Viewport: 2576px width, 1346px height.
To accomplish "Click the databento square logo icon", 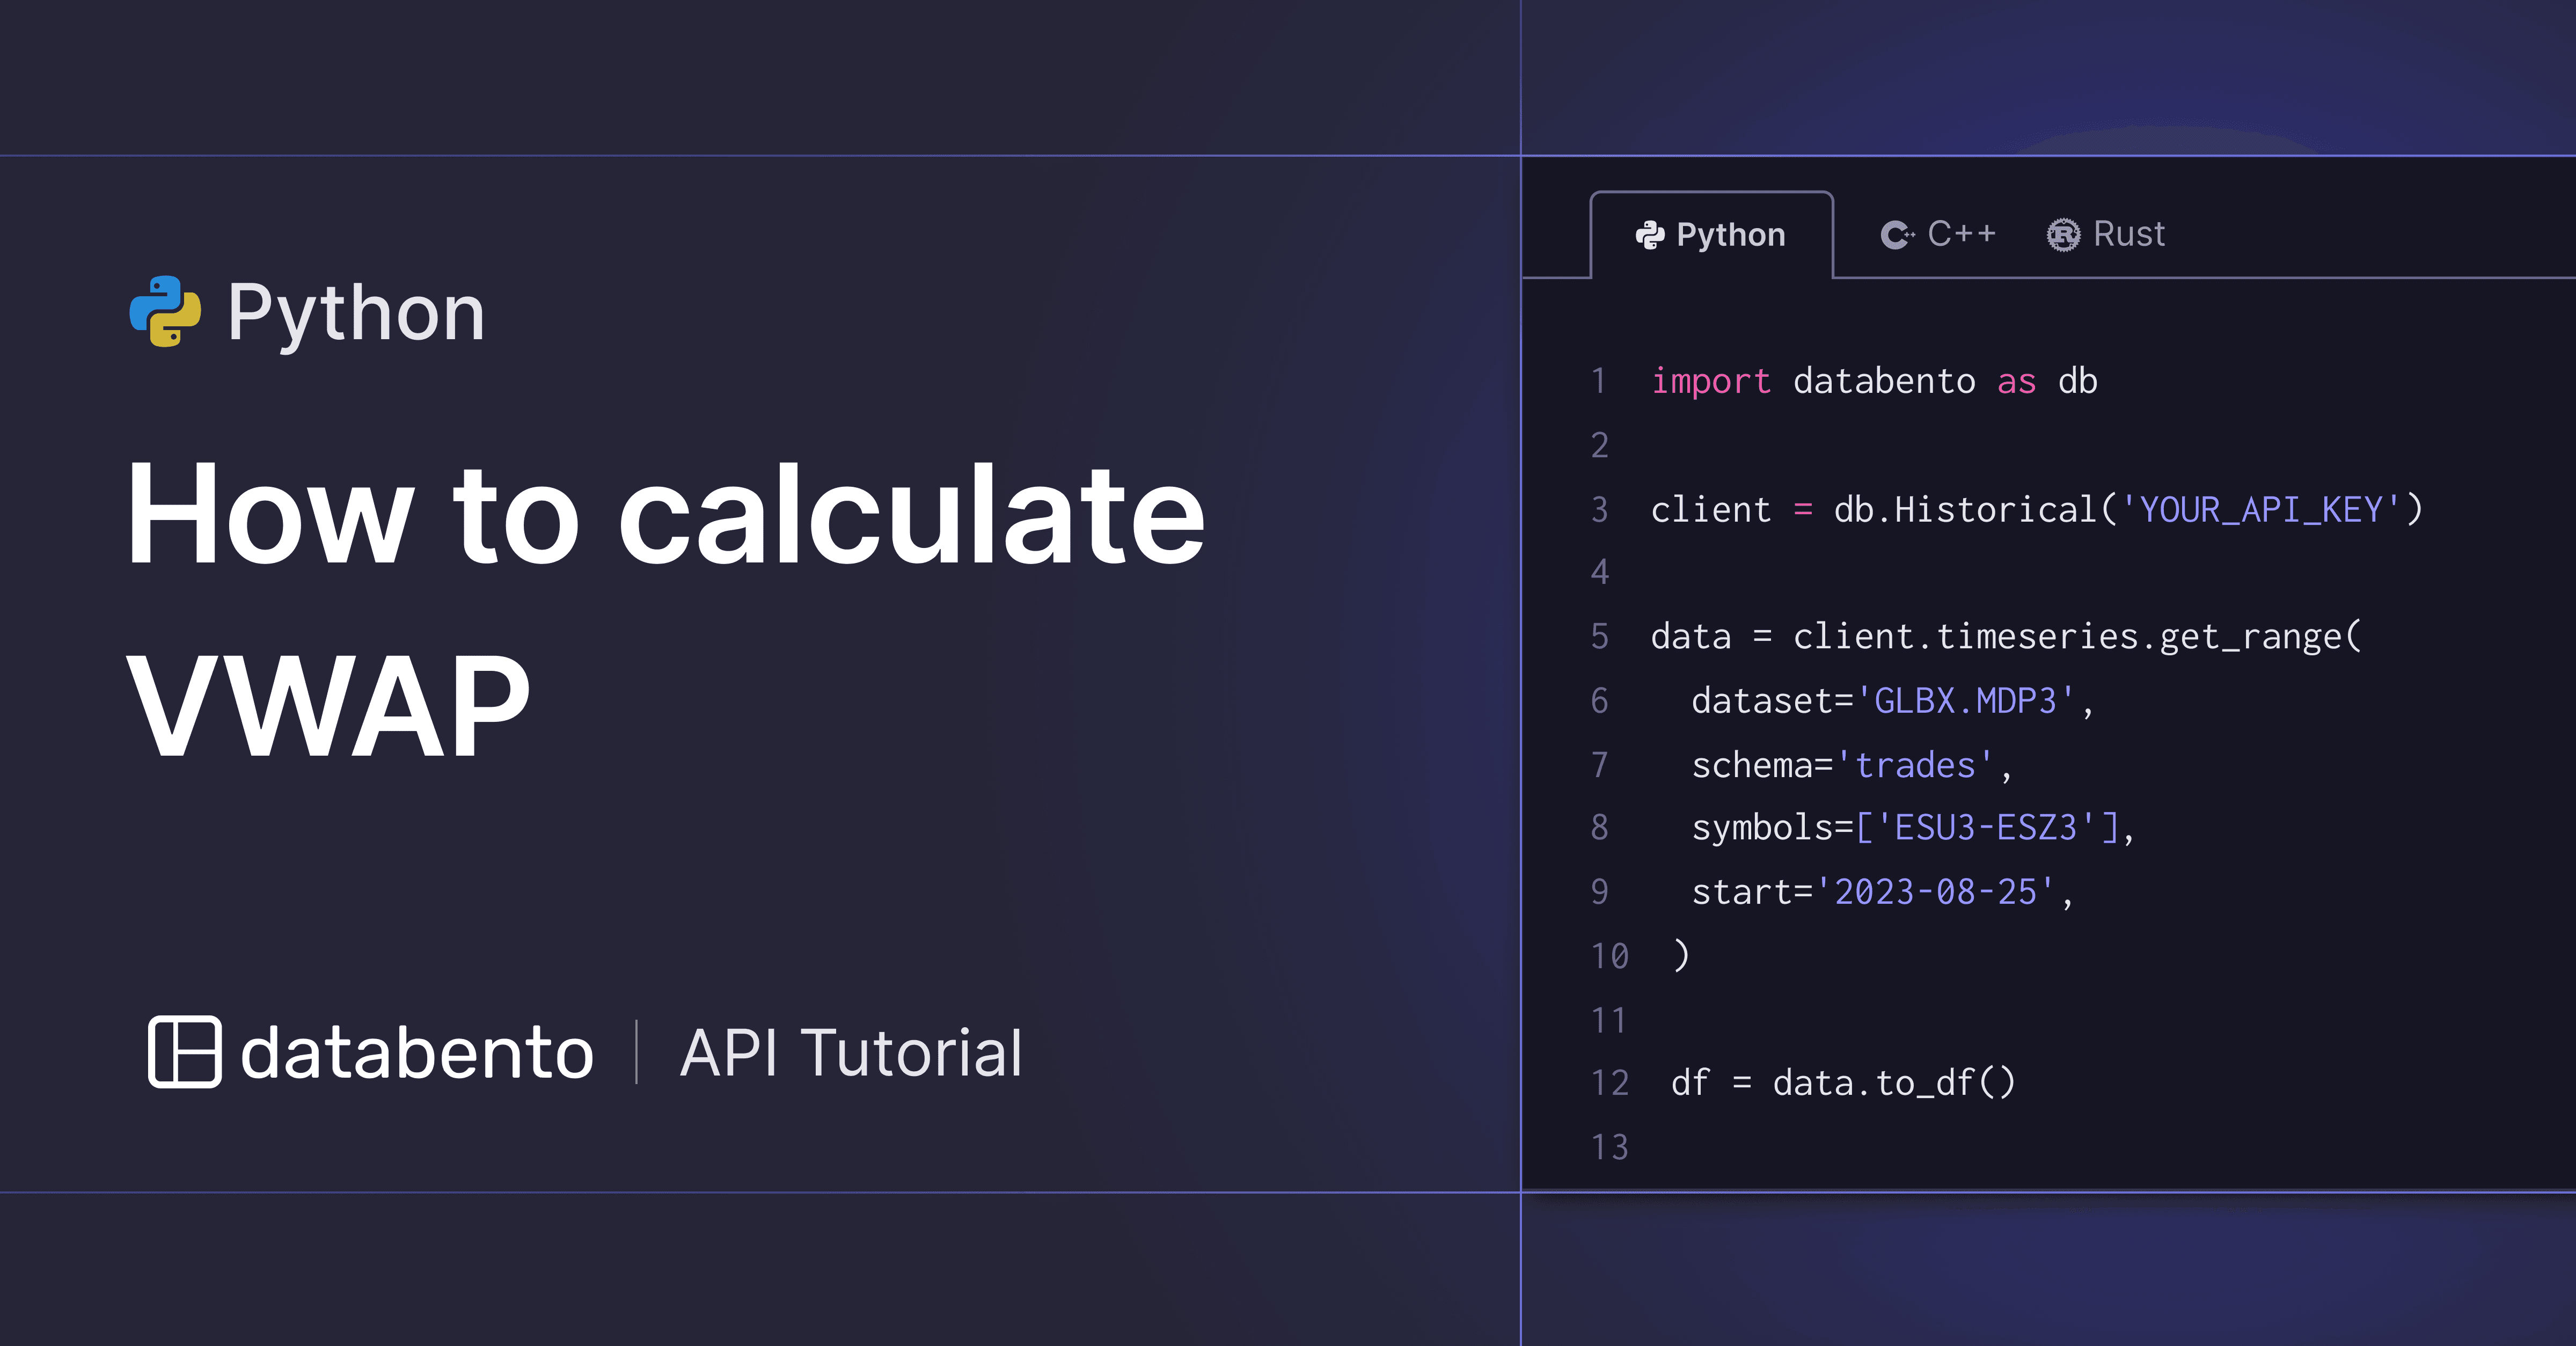I will pyautogui.click(x=185, y=1051).
